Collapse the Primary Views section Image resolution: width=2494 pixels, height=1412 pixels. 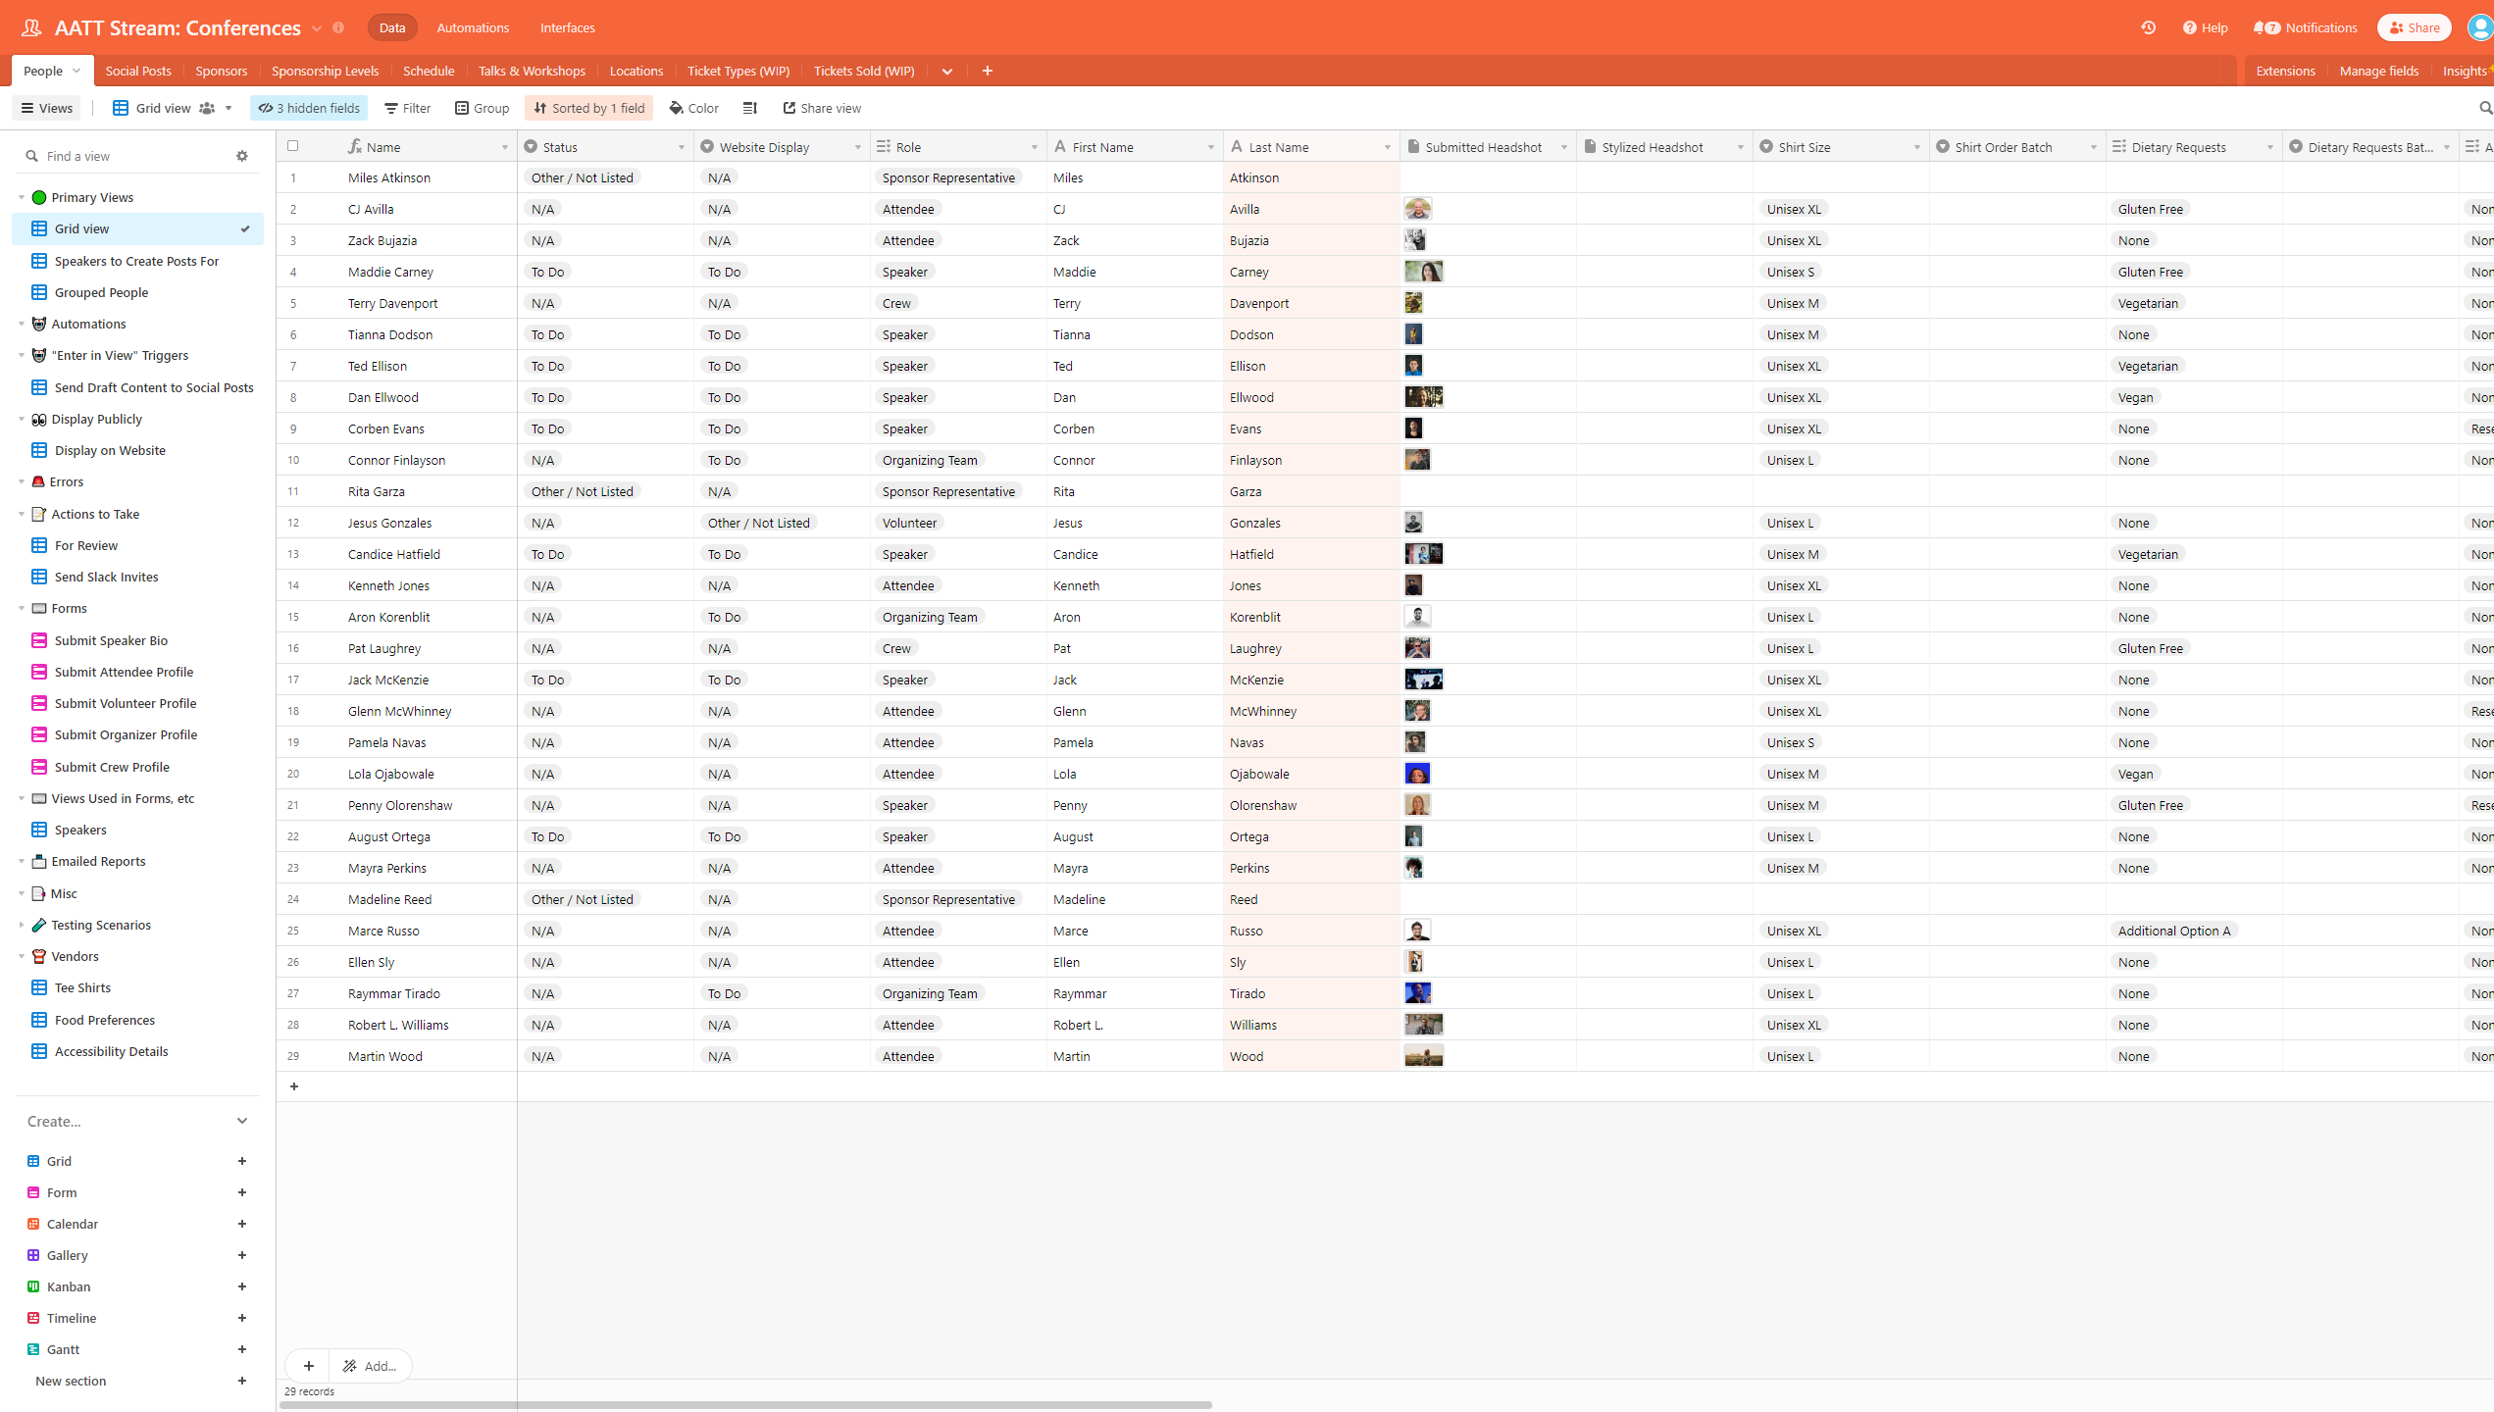(22, 196)
